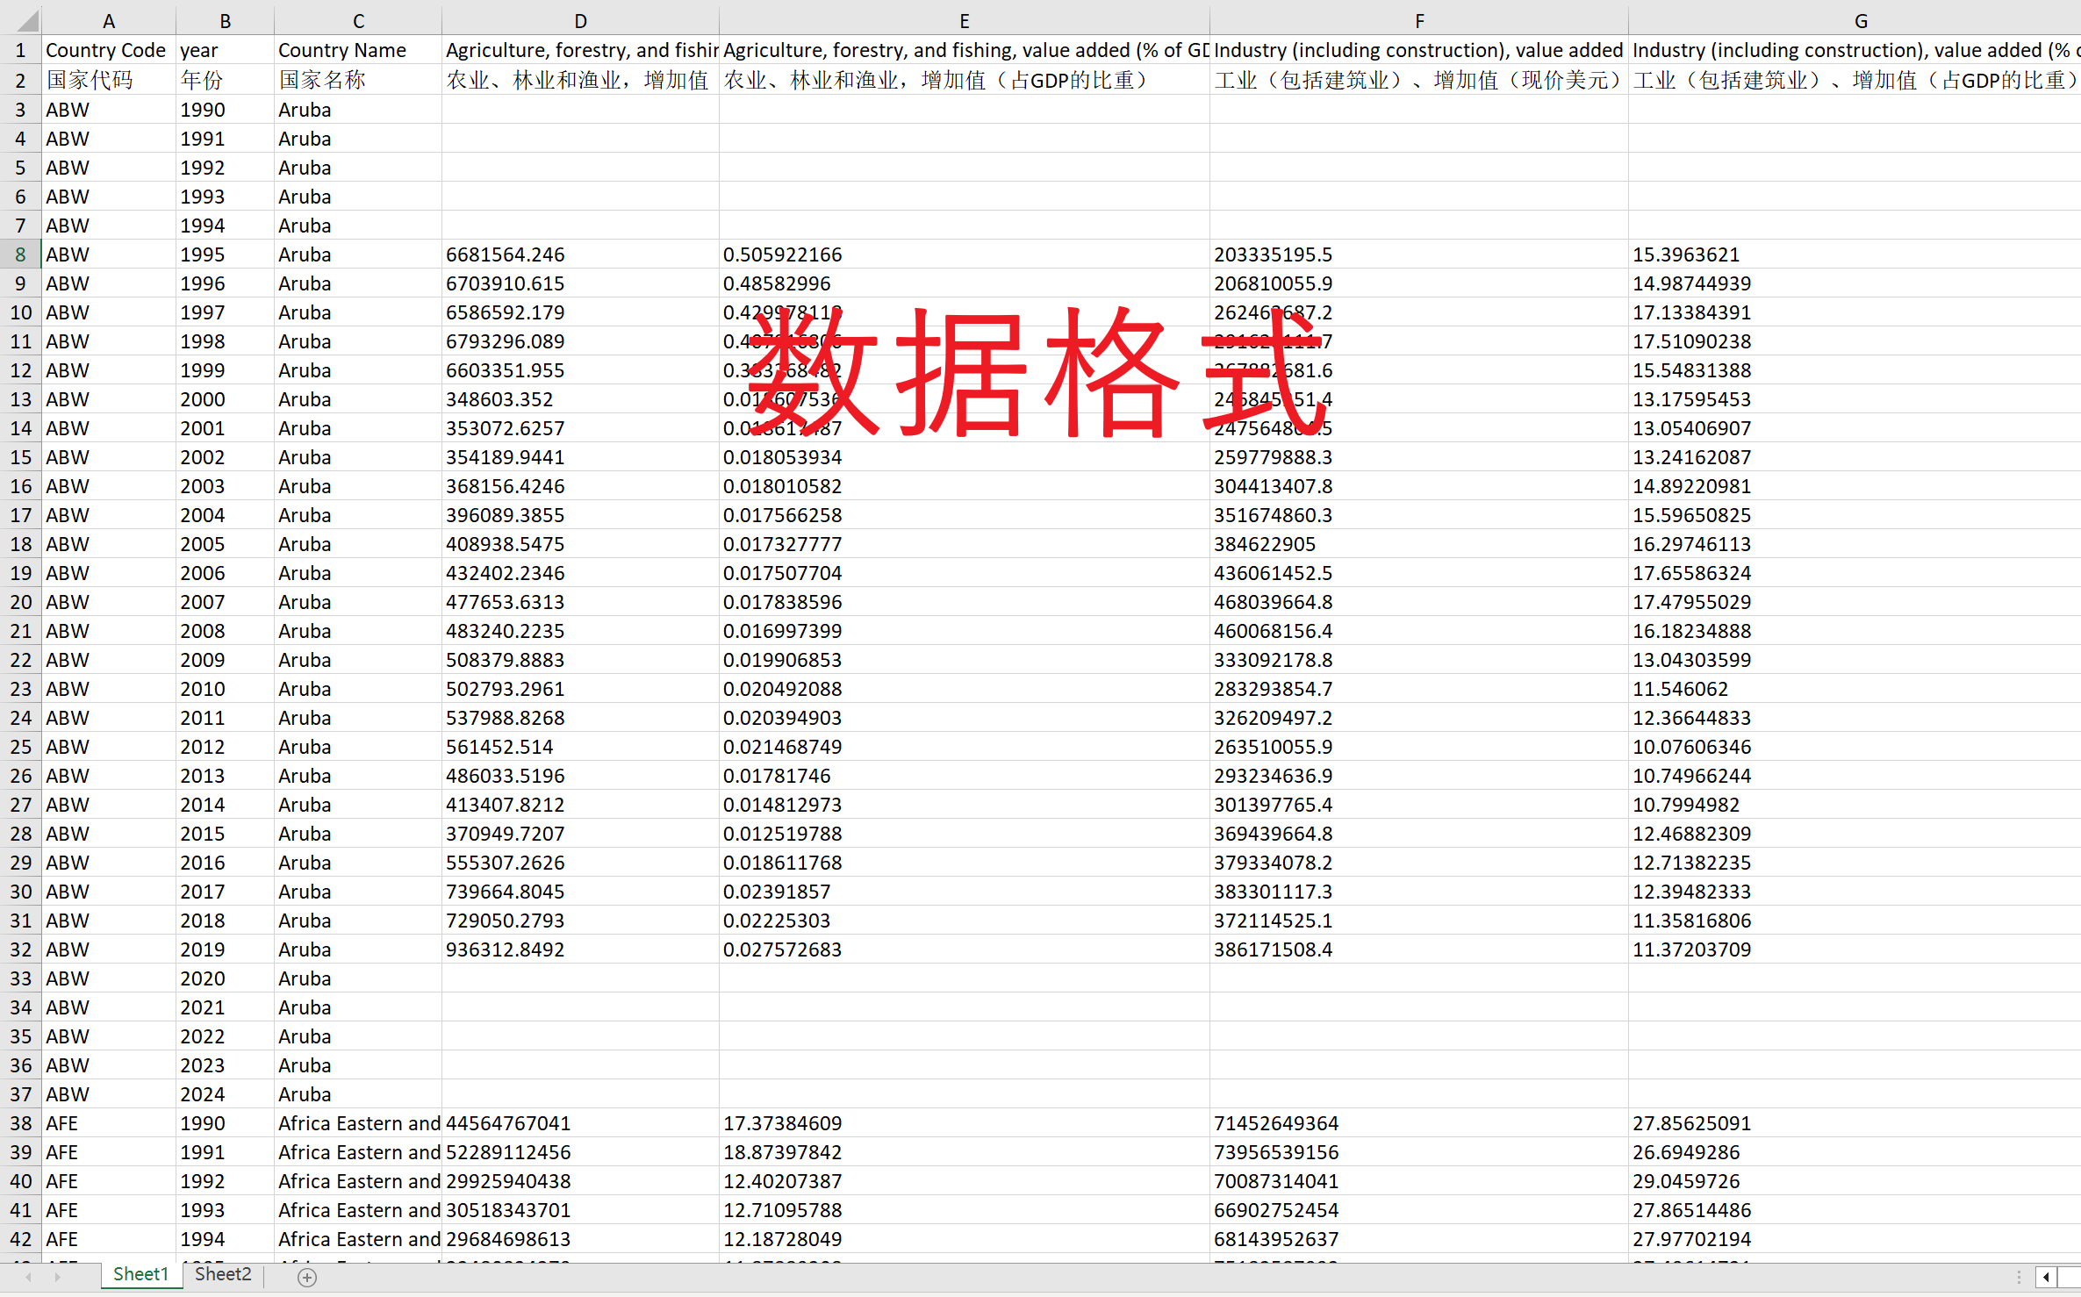Screen dimensions: 2081x1297
Task: Select column B header
Action: tap(225, 21)
